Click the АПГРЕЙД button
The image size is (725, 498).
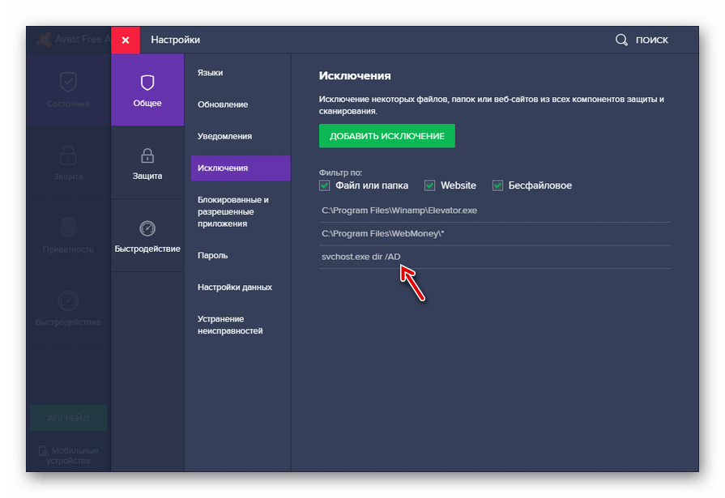[x=68, y=418]
